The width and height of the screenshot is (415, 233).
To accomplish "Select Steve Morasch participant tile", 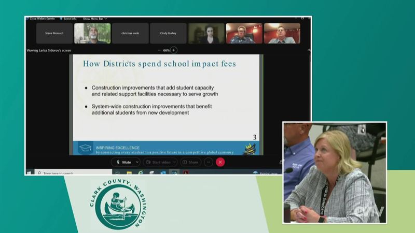I will (x=54, y=33).
